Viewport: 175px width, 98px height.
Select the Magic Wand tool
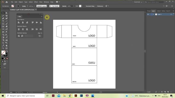coord(3,16)
